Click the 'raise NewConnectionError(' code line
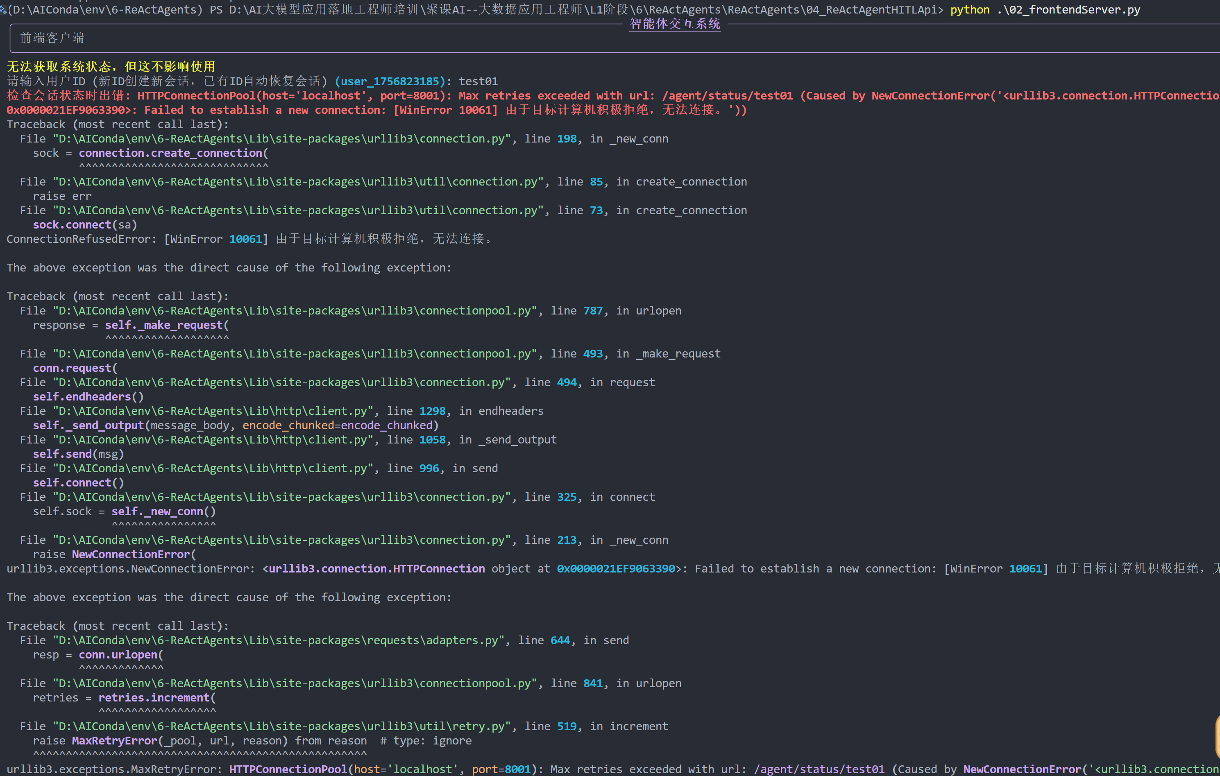 tap(114, 554)
